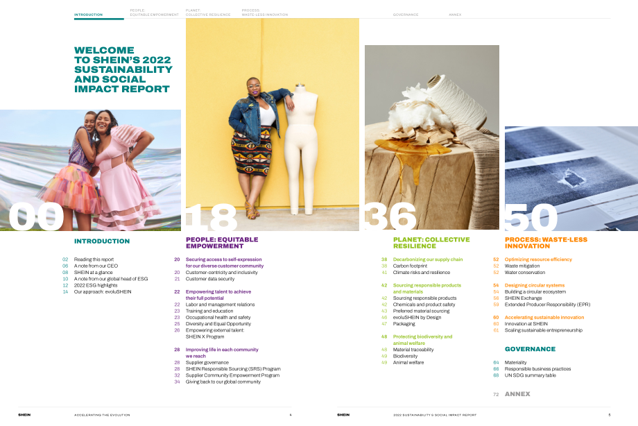638x426 pixels.
Task: Click the cotton and thread spool photo
Action: coord(432,137)
